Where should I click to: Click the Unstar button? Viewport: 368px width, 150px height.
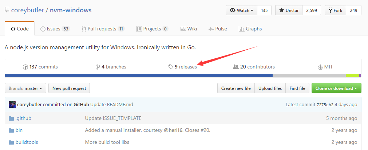(289, 10)
